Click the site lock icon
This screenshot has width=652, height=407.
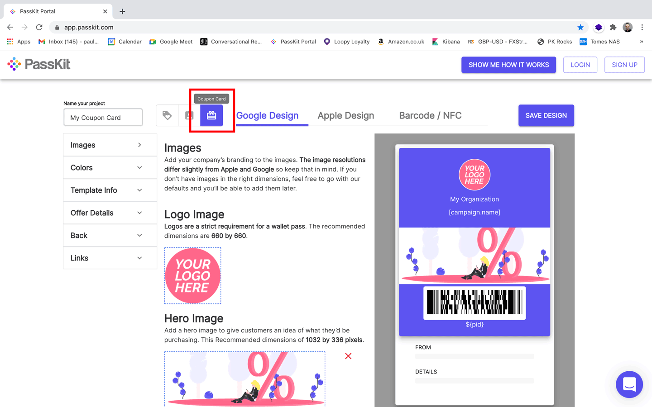click(x=57, y=27)
